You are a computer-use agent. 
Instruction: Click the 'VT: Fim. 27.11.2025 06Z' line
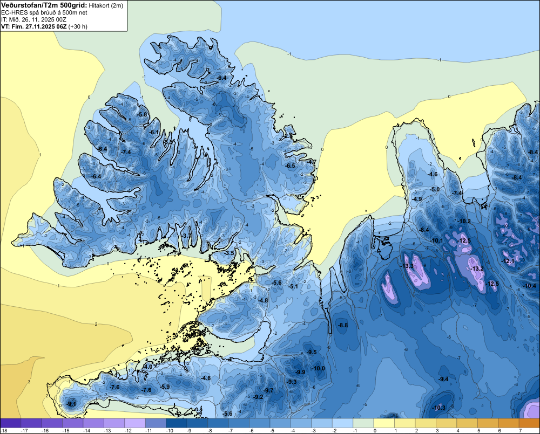[33, 26]
